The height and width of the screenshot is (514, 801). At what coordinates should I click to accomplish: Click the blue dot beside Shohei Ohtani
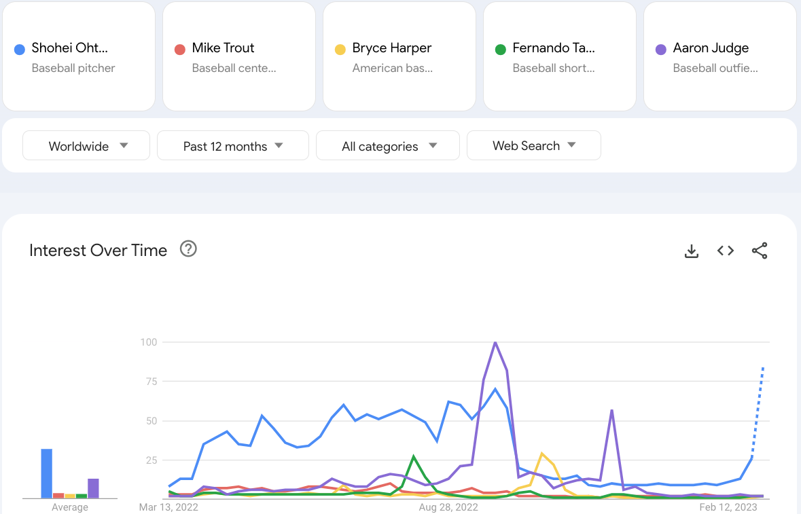coord(20,50)
